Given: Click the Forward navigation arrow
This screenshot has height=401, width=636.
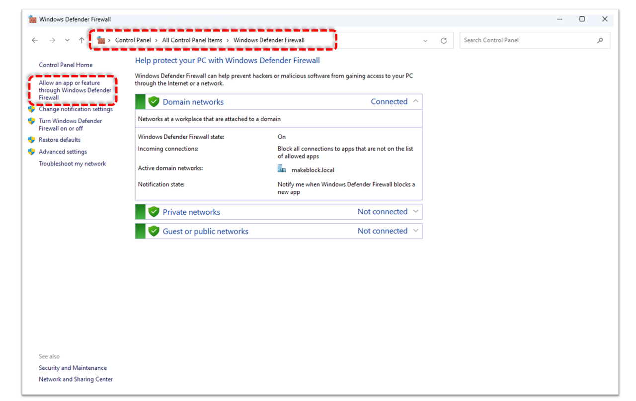Looking at the screenshot, I should [x=52, y=40].
